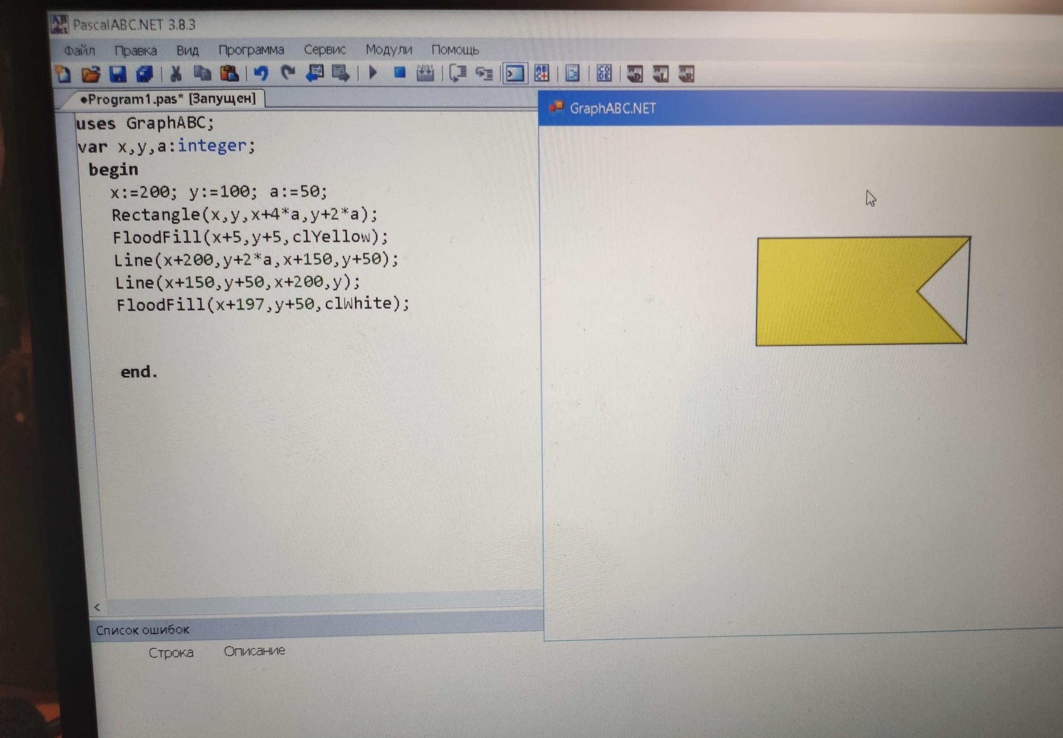This screenshot has width=1063, height=738.
Task: Open the Помощь menu
Action: point(455,50)
